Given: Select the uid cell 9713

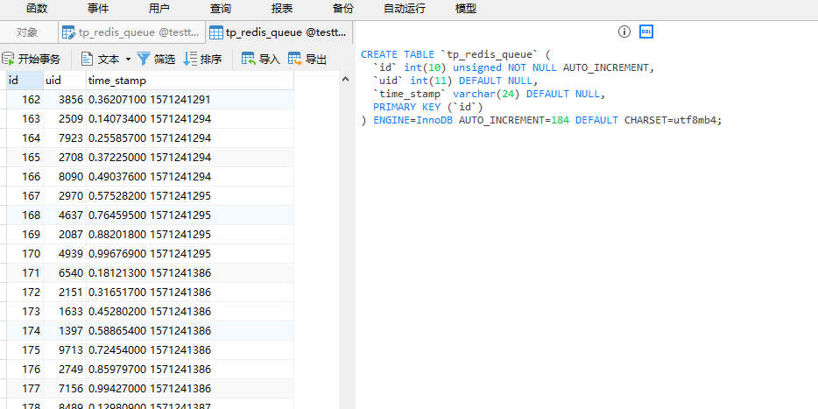Looking at the screenshot, I should click(x=65, y=350).
